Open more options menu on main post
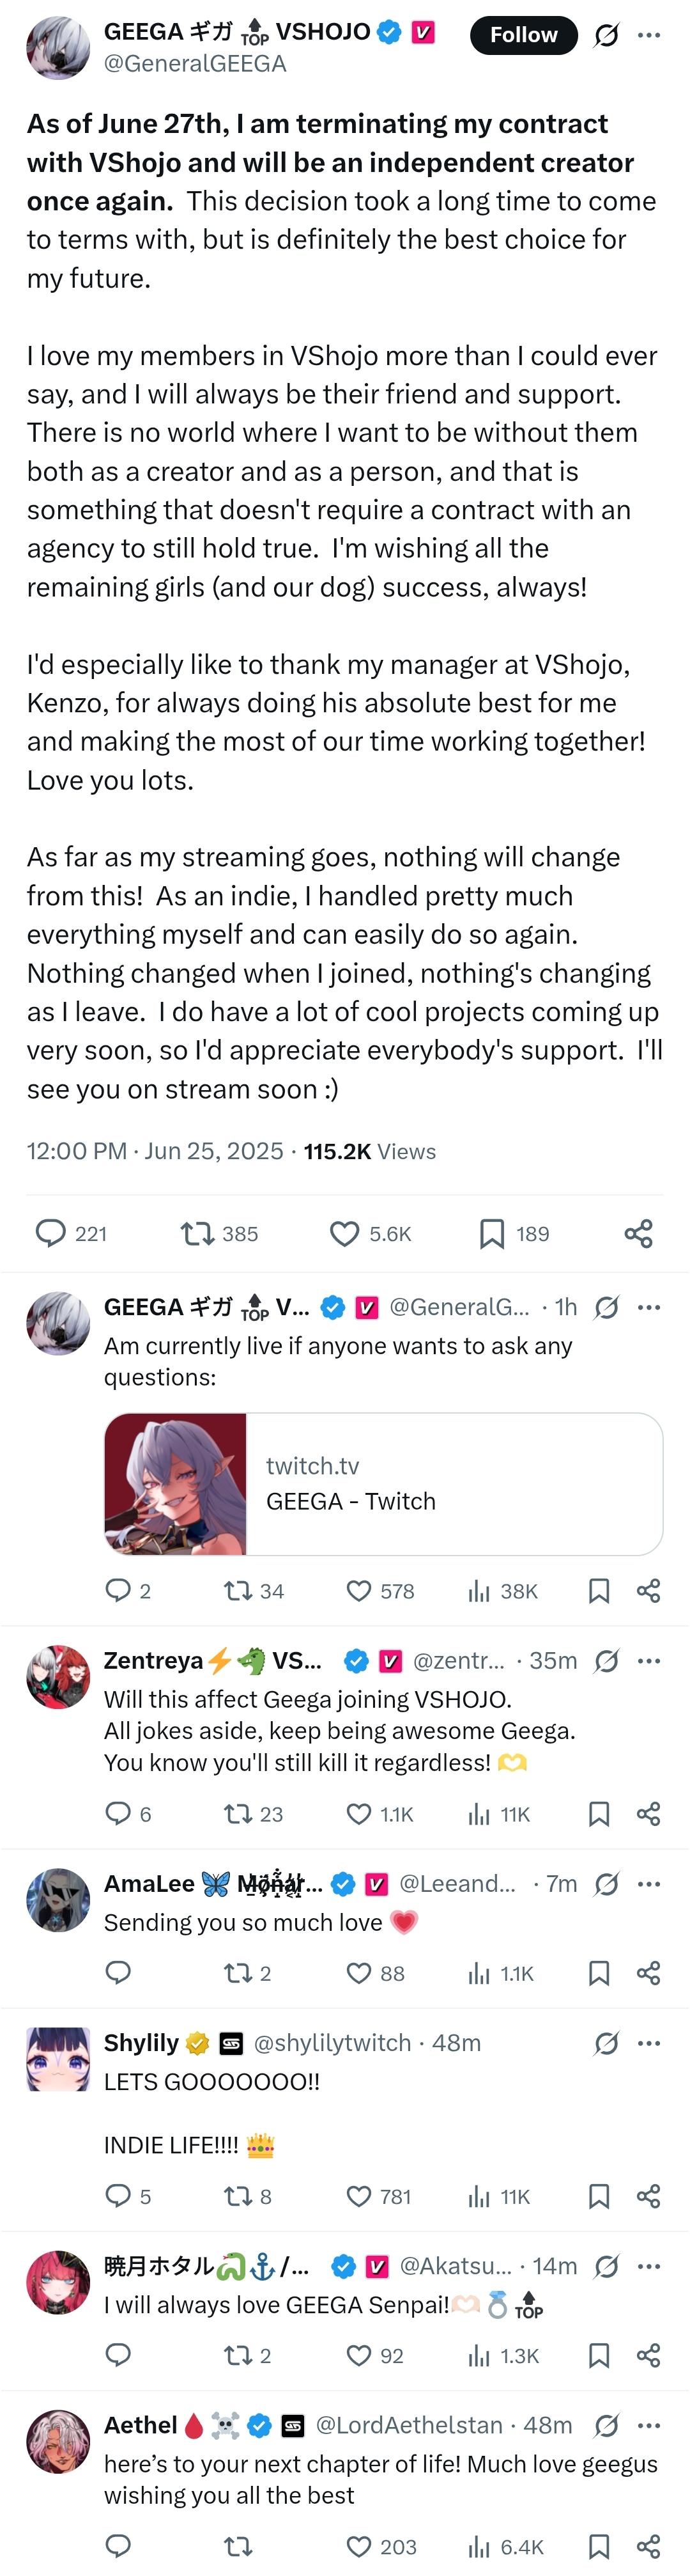 point(649,35)
